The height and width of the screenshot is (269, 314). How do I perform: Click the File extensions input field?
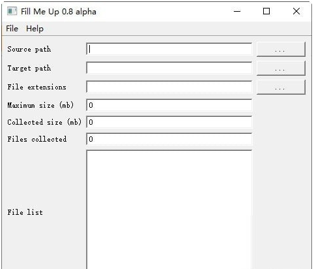pos(169,87)
